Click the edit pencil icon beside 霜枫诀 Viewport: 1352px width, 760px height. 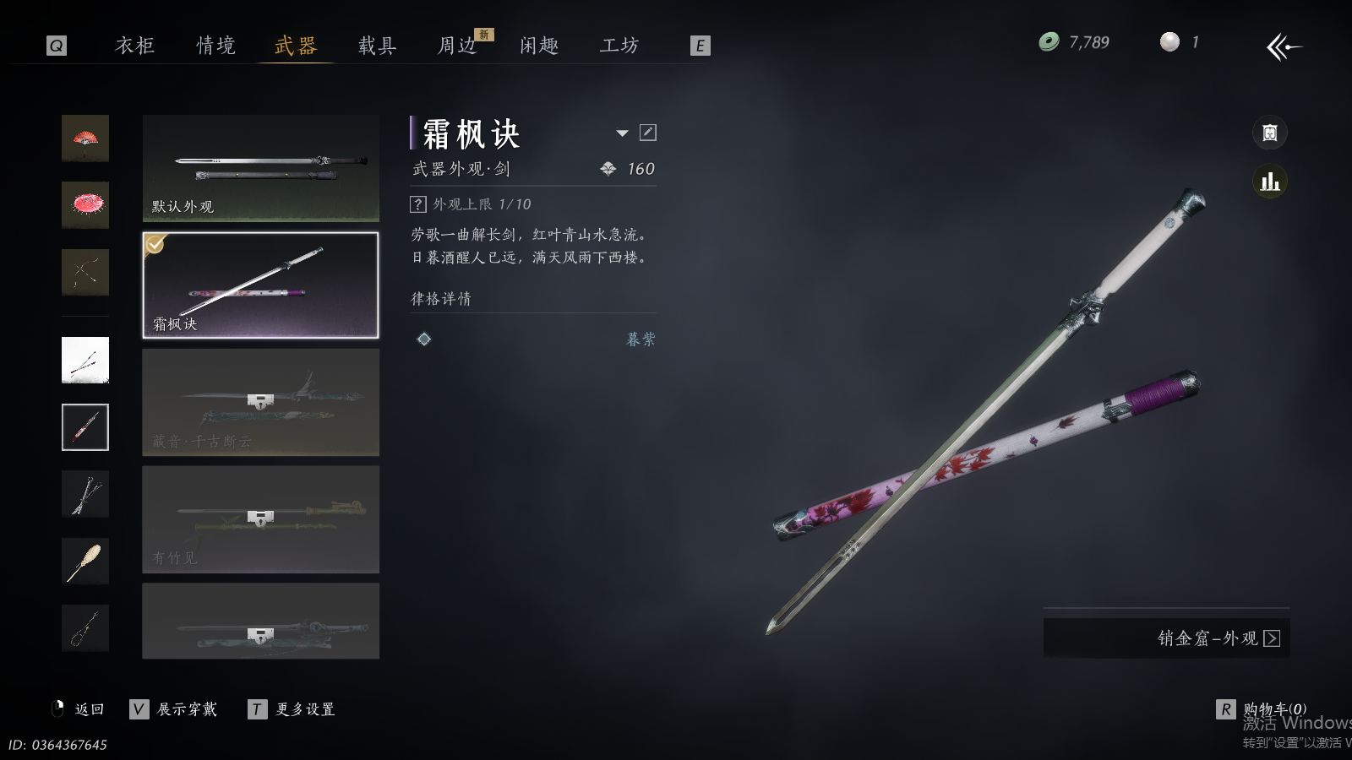pyautogui.click(x=648, y=133)
